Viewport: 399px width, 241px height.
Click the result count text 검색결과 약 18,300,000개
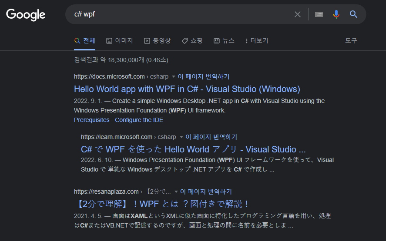(x=109, y=60)
